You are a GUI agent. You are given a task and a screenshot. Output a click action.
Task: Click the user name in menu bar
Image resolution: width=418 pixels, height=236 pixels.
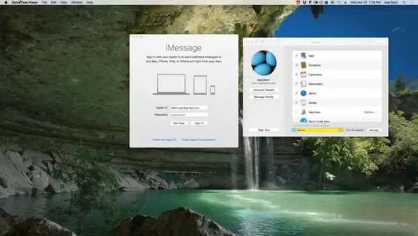click(x=391, y=2)
